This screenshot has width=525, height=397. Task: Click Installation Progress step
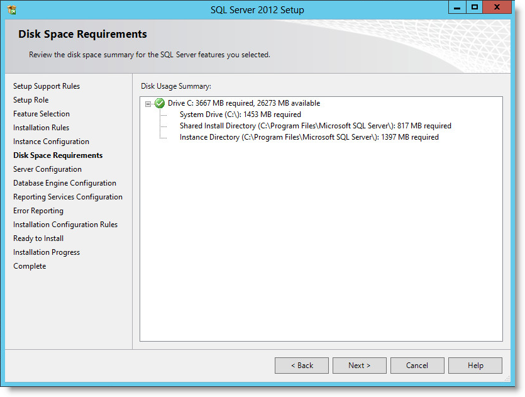(47, 252)
